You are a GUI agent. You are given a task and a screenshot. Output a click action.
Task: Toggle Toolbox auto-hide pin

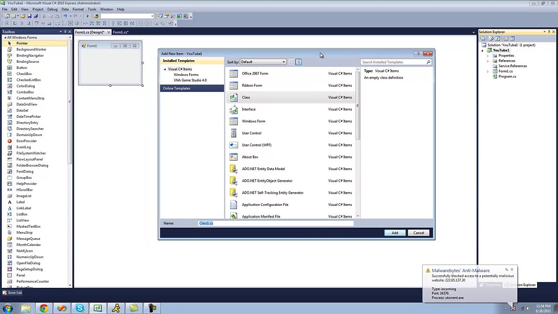pos(65,32)
